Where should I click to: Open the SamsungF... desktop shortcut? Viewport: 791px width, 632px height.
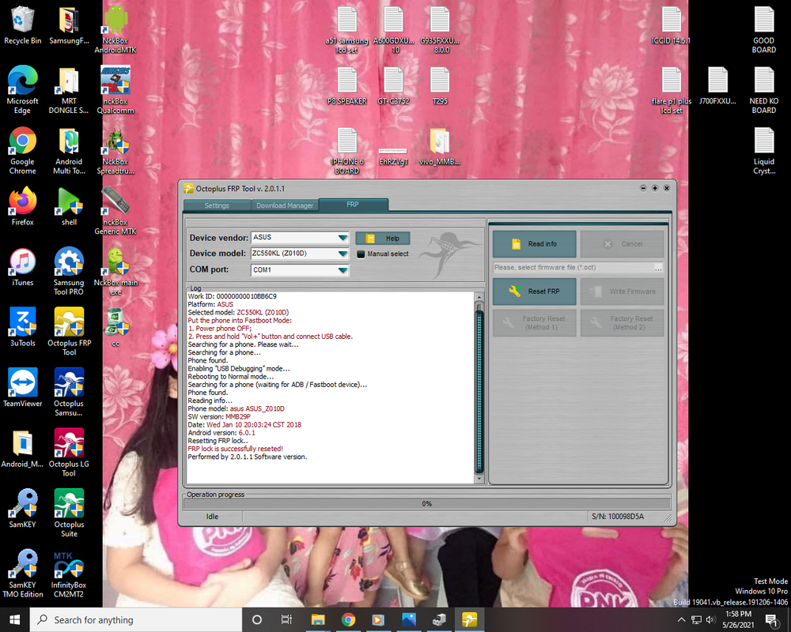coord(69,25)
